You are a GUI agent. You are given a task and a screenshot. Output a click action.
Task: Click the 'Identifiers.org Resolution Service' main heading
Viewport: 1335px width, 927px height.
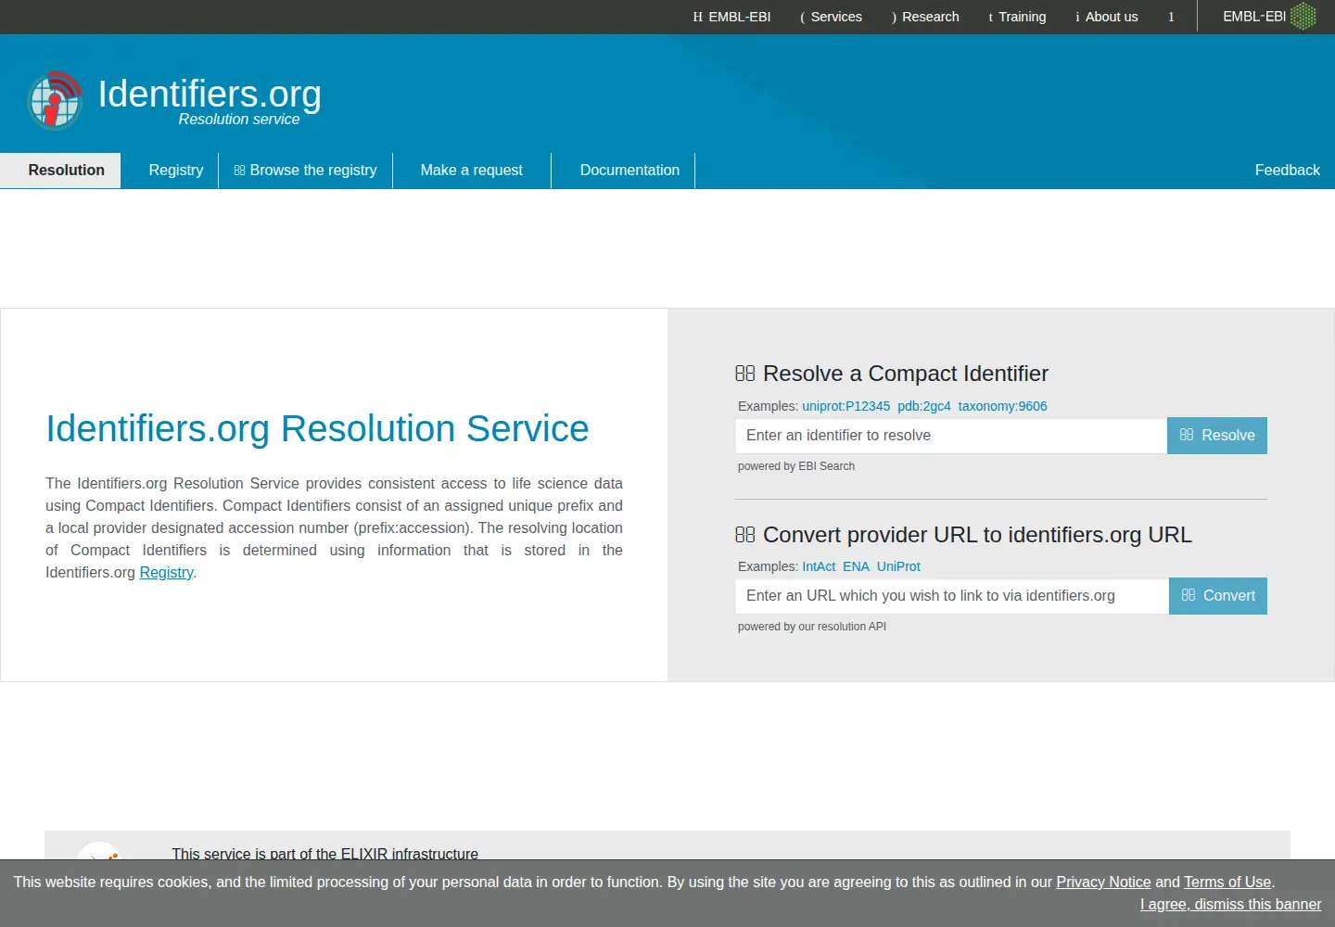(x=317, y=429)
